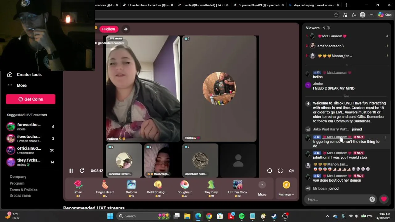The height and width of the screenshot is (222, 395).
Task: Open the Windows Start menu
Action: pos(110,216)
